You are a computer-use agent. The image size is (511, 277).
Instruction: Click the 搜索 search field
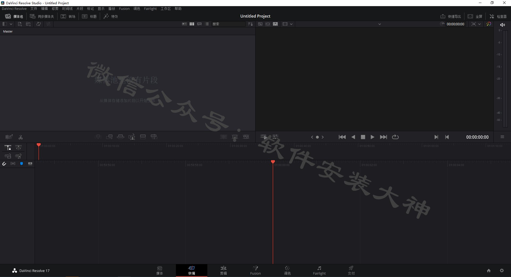tap(229, 24)
